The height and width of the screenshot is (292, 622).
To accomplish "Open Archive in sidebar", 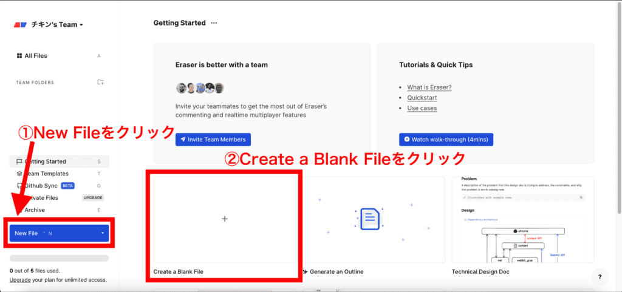I will 59,210.
